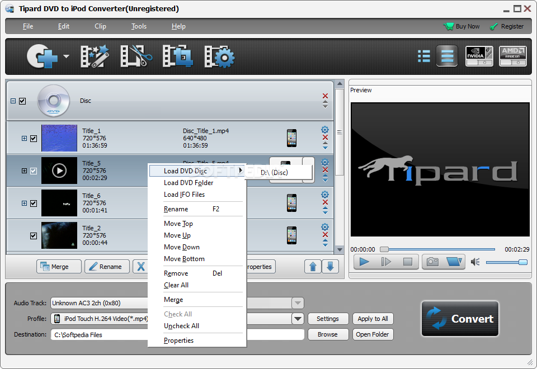Click the Load Disc plus icon
Screen dimensions: 537x369
pos(42,56)
